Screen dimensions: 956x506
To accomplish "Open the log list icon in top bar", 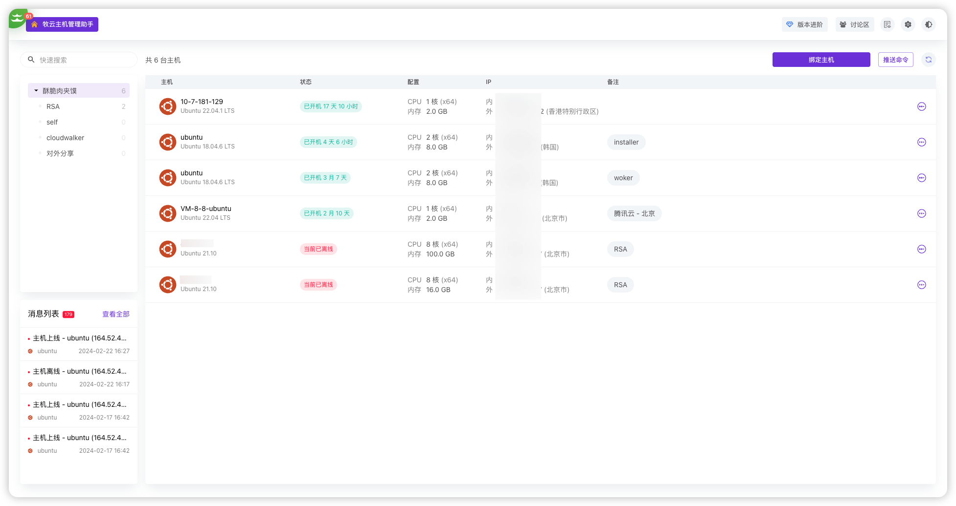I will 888,24.
